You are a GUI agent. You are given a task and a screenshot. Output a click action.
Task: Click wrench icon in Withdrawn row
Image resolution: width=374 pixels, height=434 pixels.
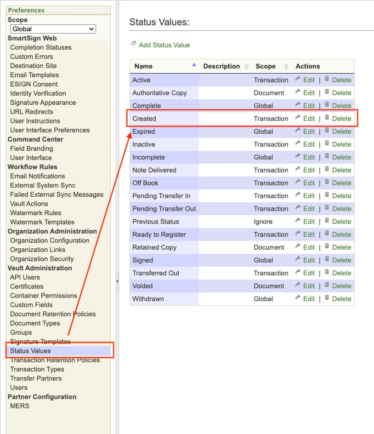pyautogui.click(x=298, y=297)
